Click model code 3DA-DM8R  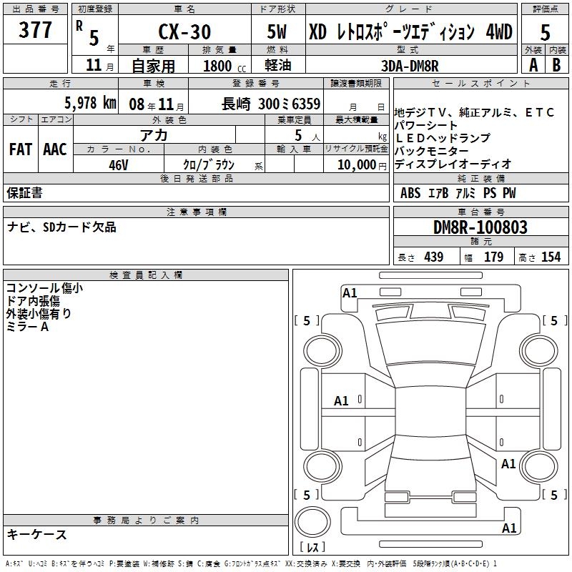(x=410, y=66)
